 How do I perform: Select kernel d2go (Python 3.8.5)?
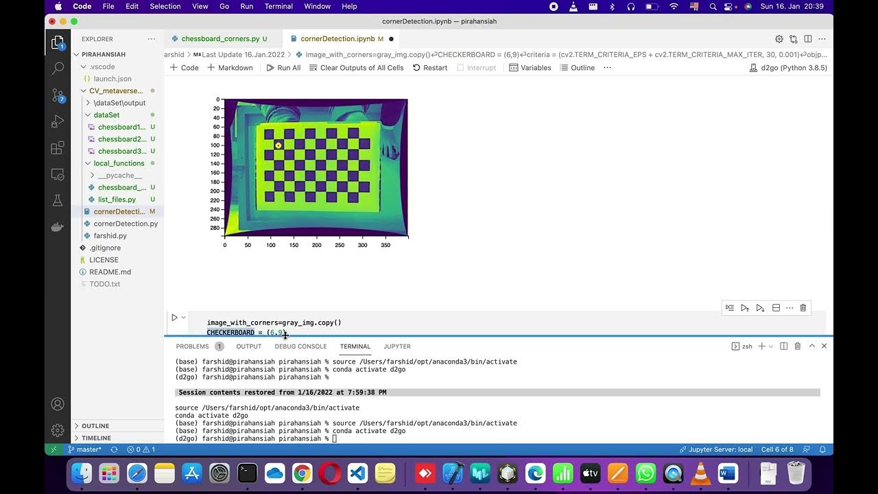tap(788, 68)
